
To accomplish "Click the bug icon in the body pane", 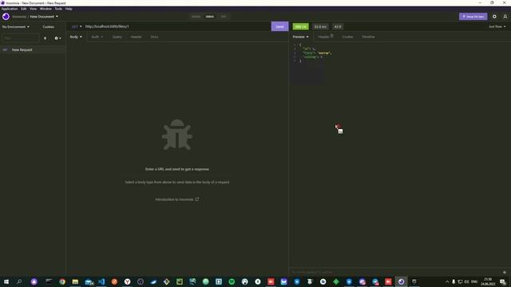I will 177,135.
